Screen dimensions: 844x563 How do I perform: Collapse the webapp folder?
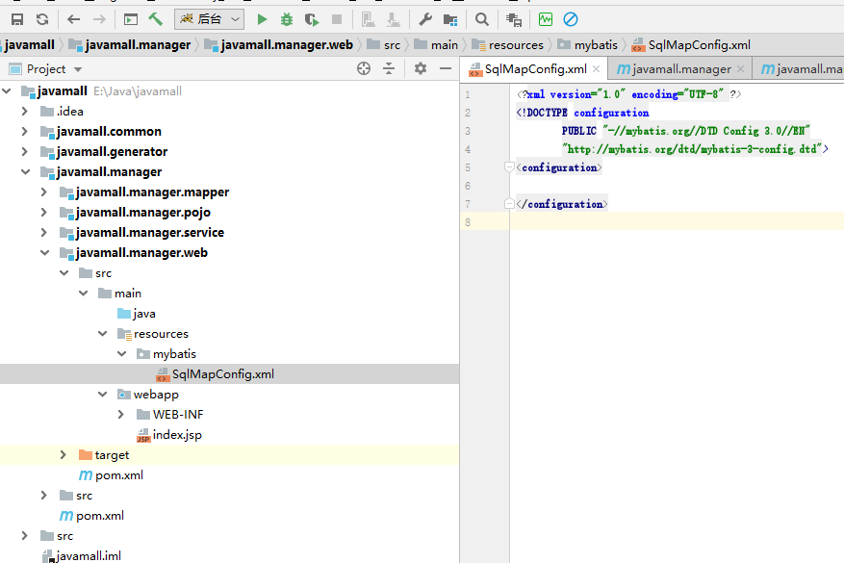[x=102, y=395]
